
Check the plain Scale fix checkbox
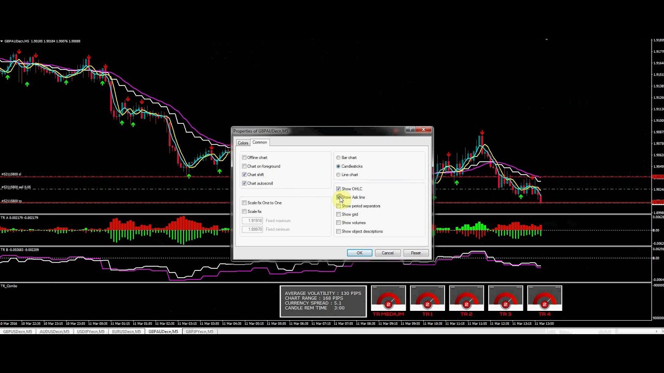click(x=244, y=211)
